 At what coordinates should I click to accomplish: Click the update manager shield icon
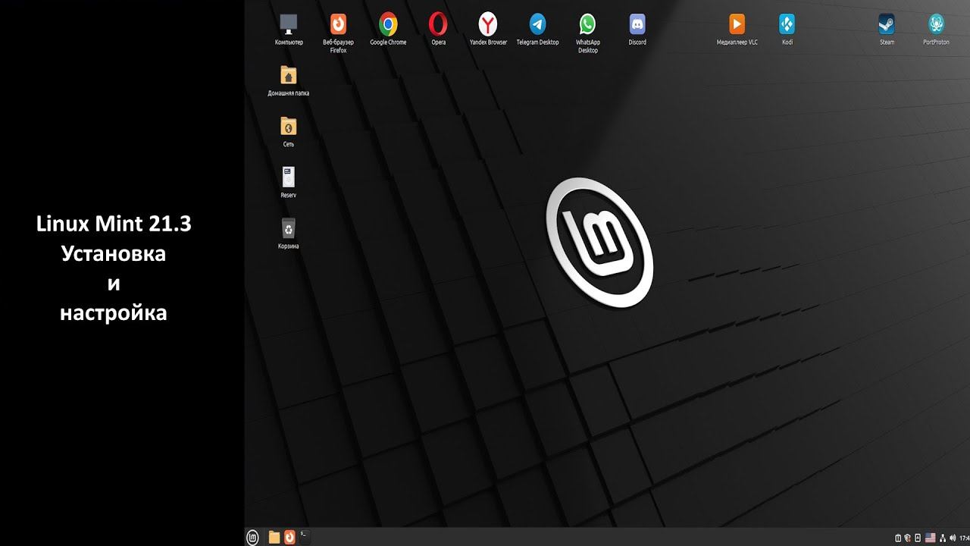pos(907,538)
